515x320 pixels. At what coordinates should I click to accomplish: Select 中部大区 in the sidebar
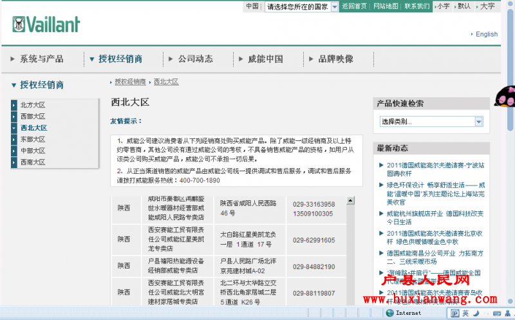(33, 151)
